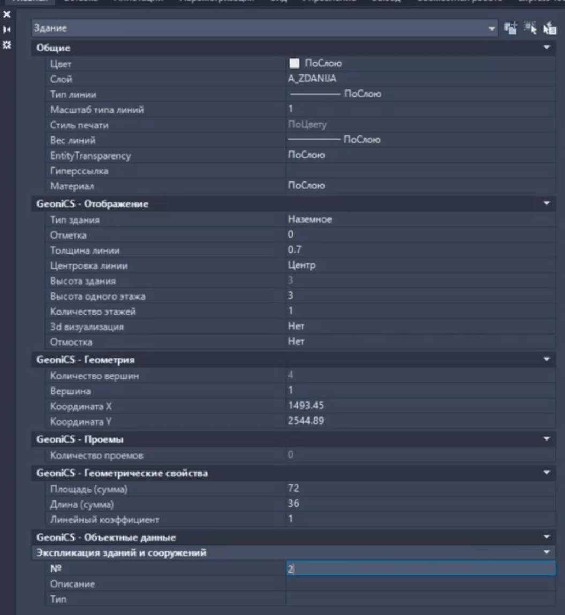
Task: Open palette settings gear icon
Action: [7, 44]
